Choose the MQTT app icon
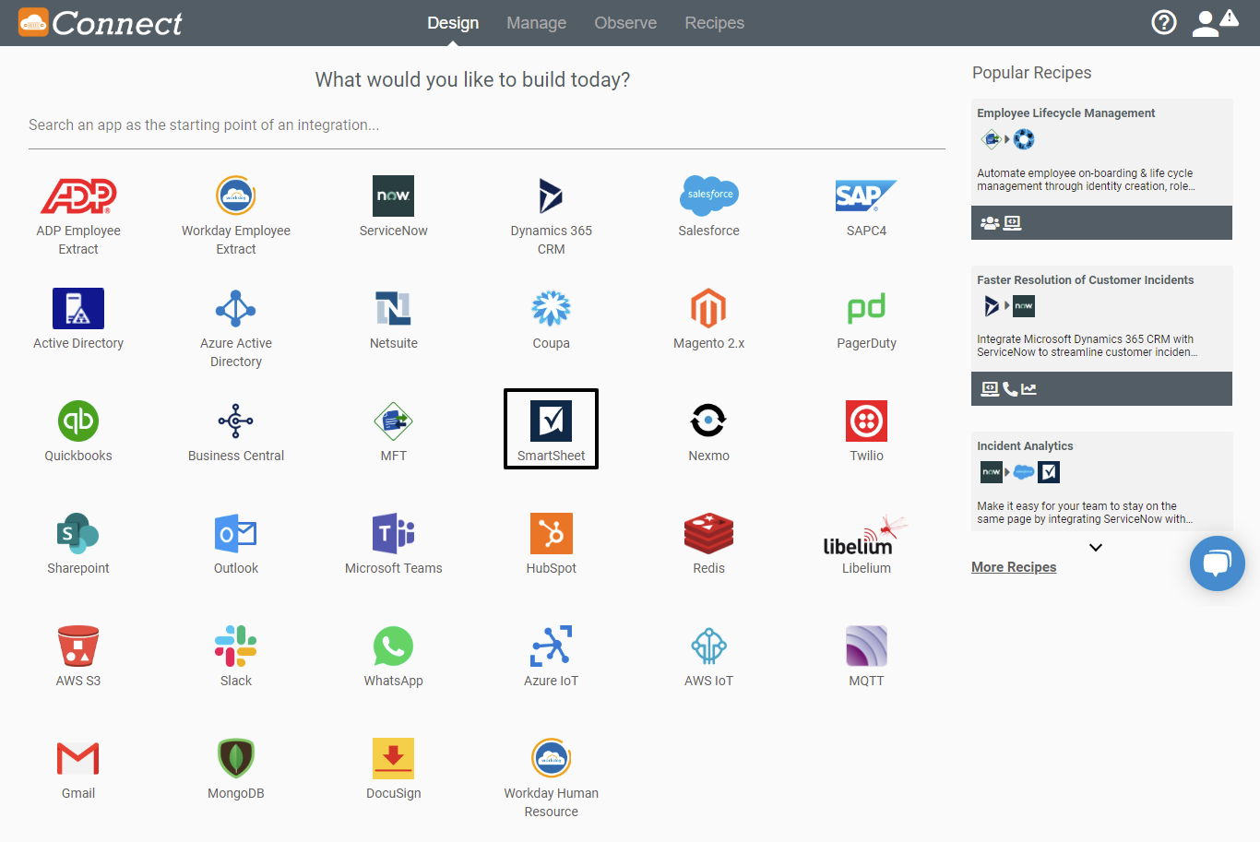1260x842 pixels. 866,646
